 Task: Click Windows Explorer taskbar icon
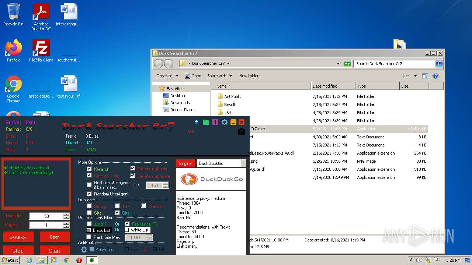[42, 260]
